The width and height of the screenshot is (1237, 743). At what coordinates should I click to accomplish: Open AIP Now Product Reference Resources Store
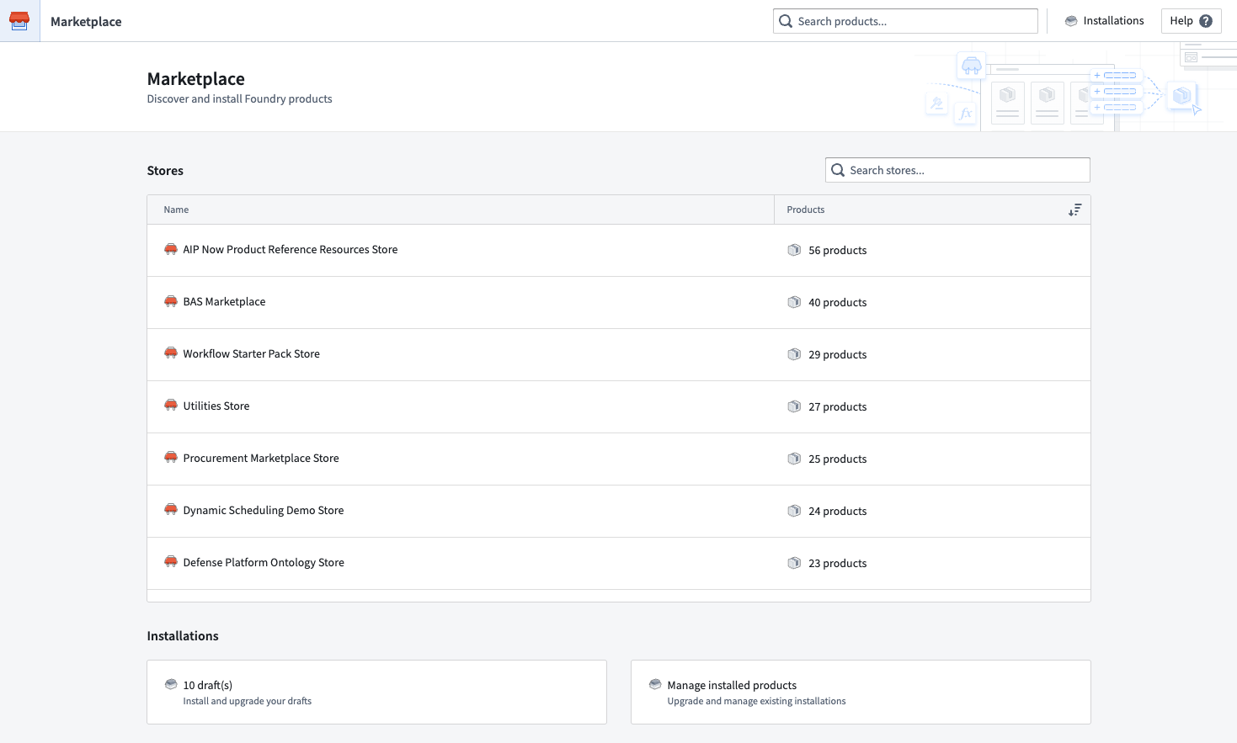[619, 250]
